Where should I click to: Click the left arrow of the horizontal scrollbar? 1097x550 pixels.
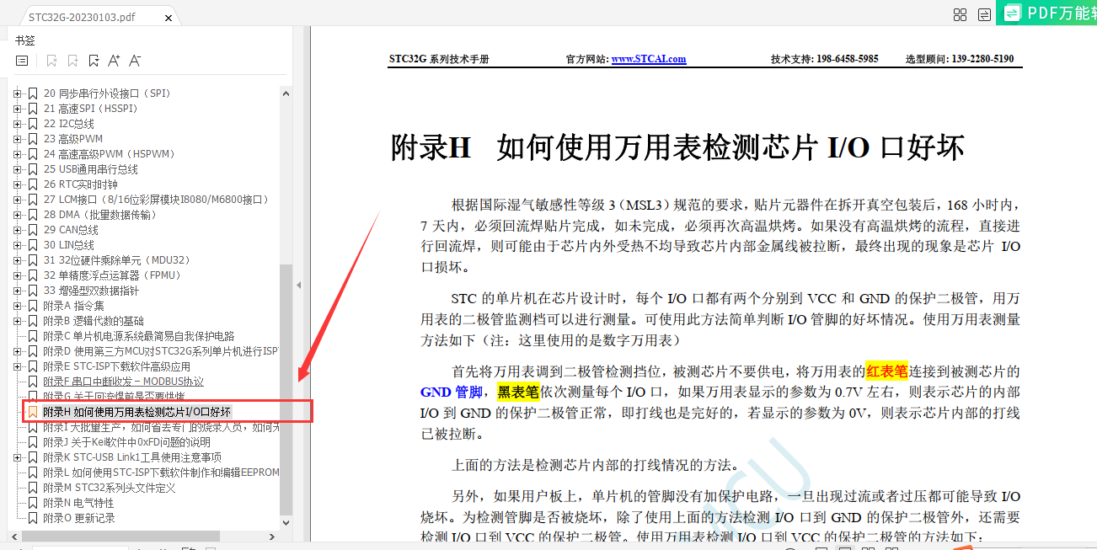16,536
